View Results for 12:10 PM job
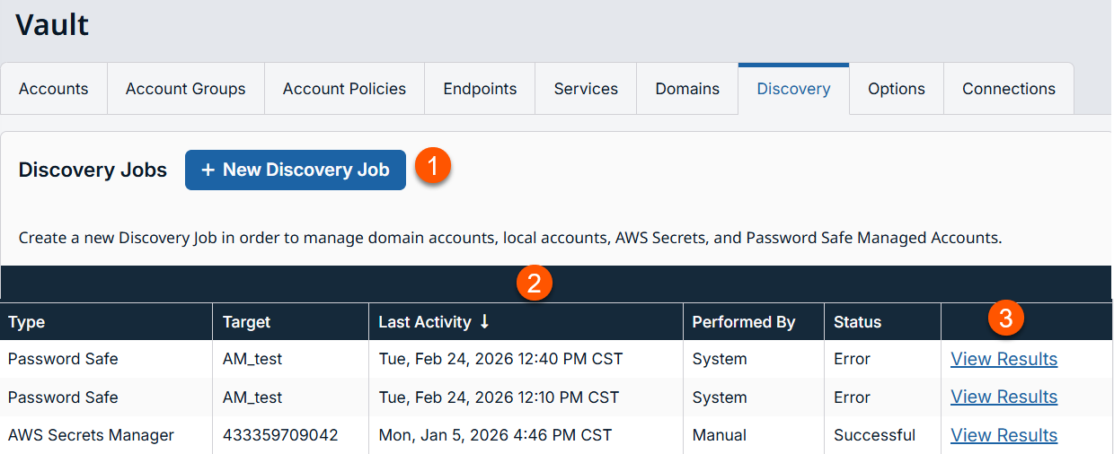This screenshot has height=454, width=1114. pyautogui.click(x=1003, y=397)
